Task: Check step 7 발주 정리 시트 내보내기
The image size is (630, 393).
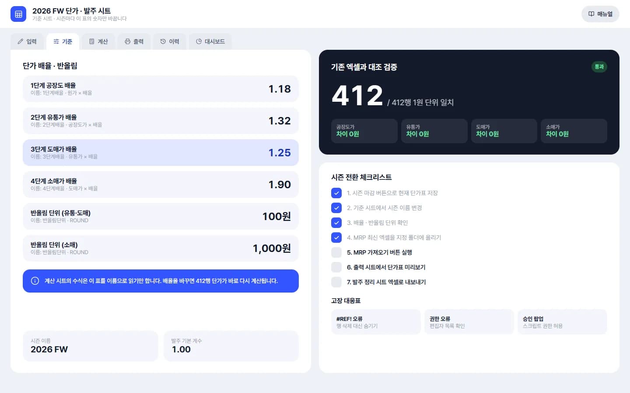Action: [x=336, y=282]
